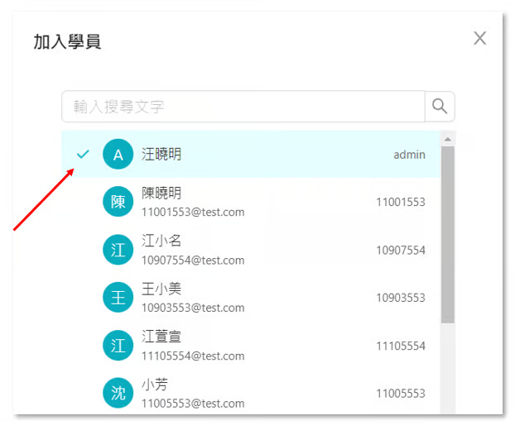Click the 江 avatar beside 江萱宣
The width and height of the screenshot is (515, 430).
pyautogui.click(x=118, y=346)
